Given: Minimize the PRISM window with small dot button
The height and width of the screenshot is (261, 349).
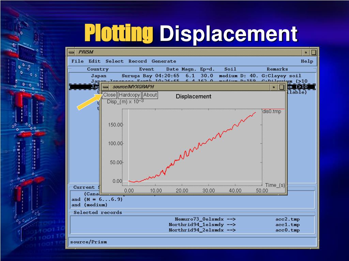Looking at the screenshot, I should tap(306, 52).
